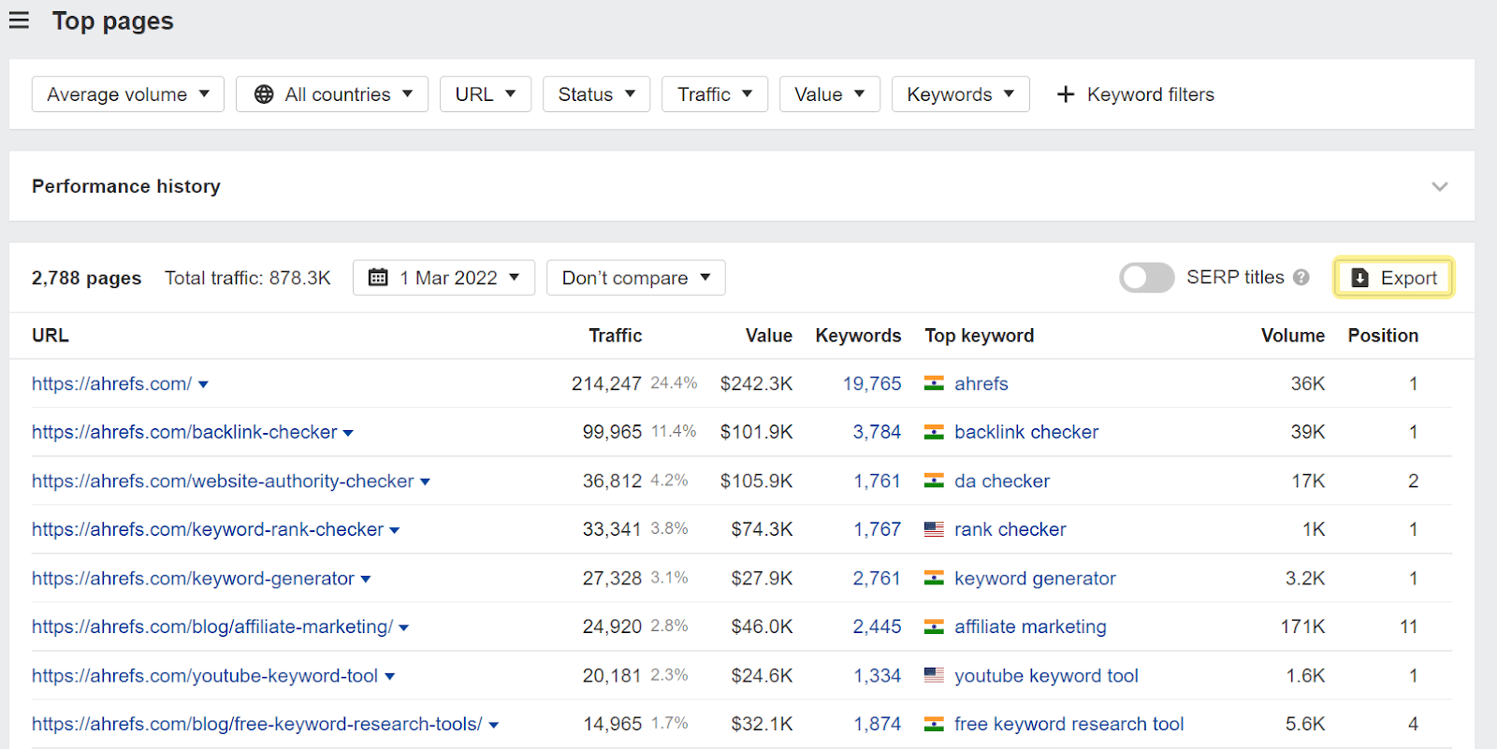Open the ahrefs.com/backlink-checker link
Viewport: 1497px width, 749px height.
click(x=184, y=432)
